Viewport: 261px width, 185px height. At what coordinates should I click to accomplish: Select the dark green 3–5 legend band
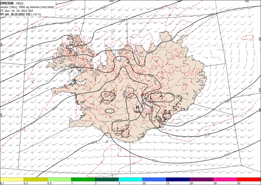pyautogui.click(x=107, y=179)
